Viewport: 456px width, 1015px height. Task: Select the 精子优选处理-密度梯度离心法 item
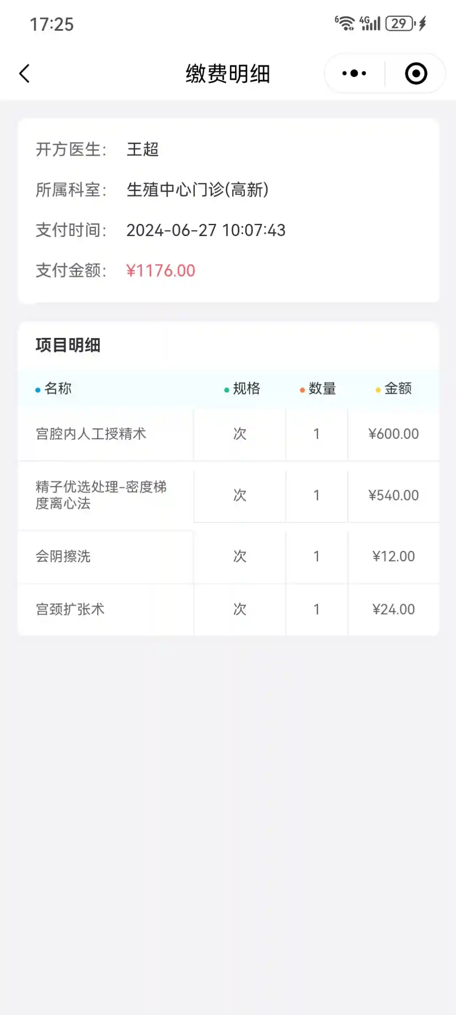(x=101, y=495)
